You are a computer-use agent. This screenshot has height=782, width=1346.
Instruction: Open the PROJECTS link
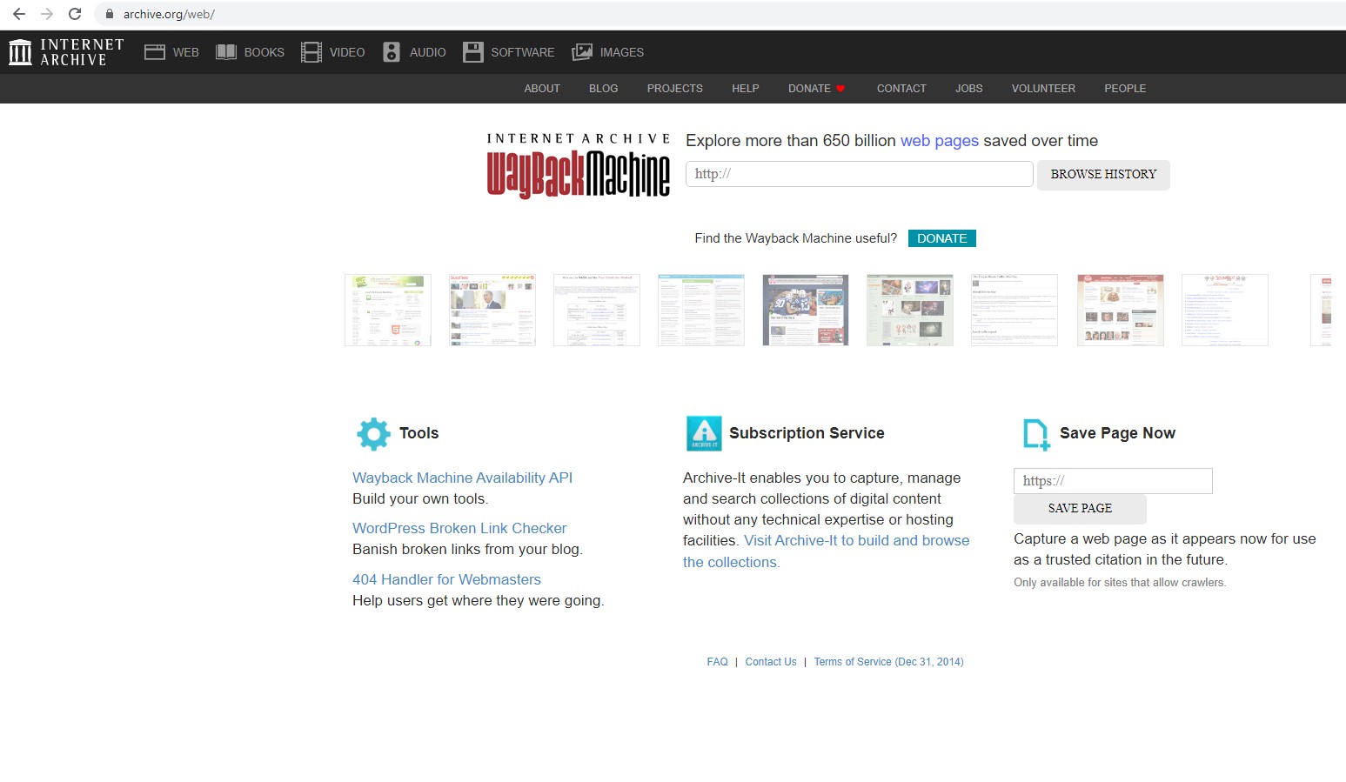click(675, 89)
